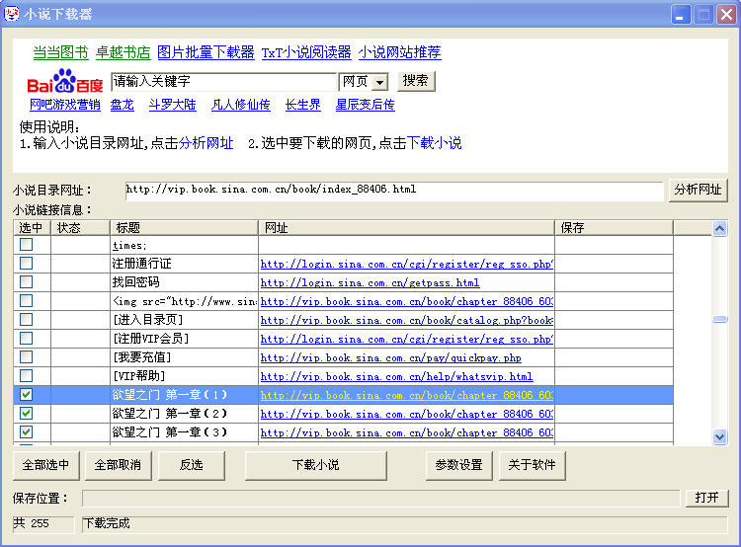The height and width of the screenshot is (547, 741).
Task: Click the list scrollbar up arrow
Action: pyautogui.click(x=719, y=228)
